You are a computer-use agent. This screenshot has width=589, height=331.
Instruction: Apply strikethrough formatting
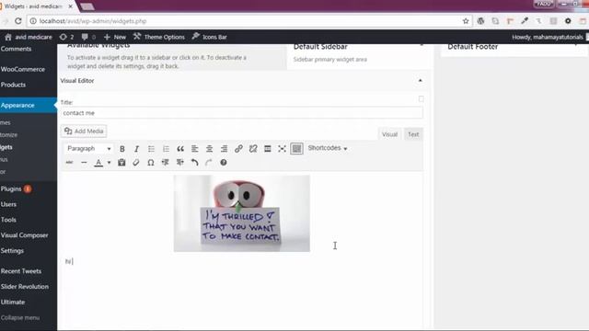(70, 163)
